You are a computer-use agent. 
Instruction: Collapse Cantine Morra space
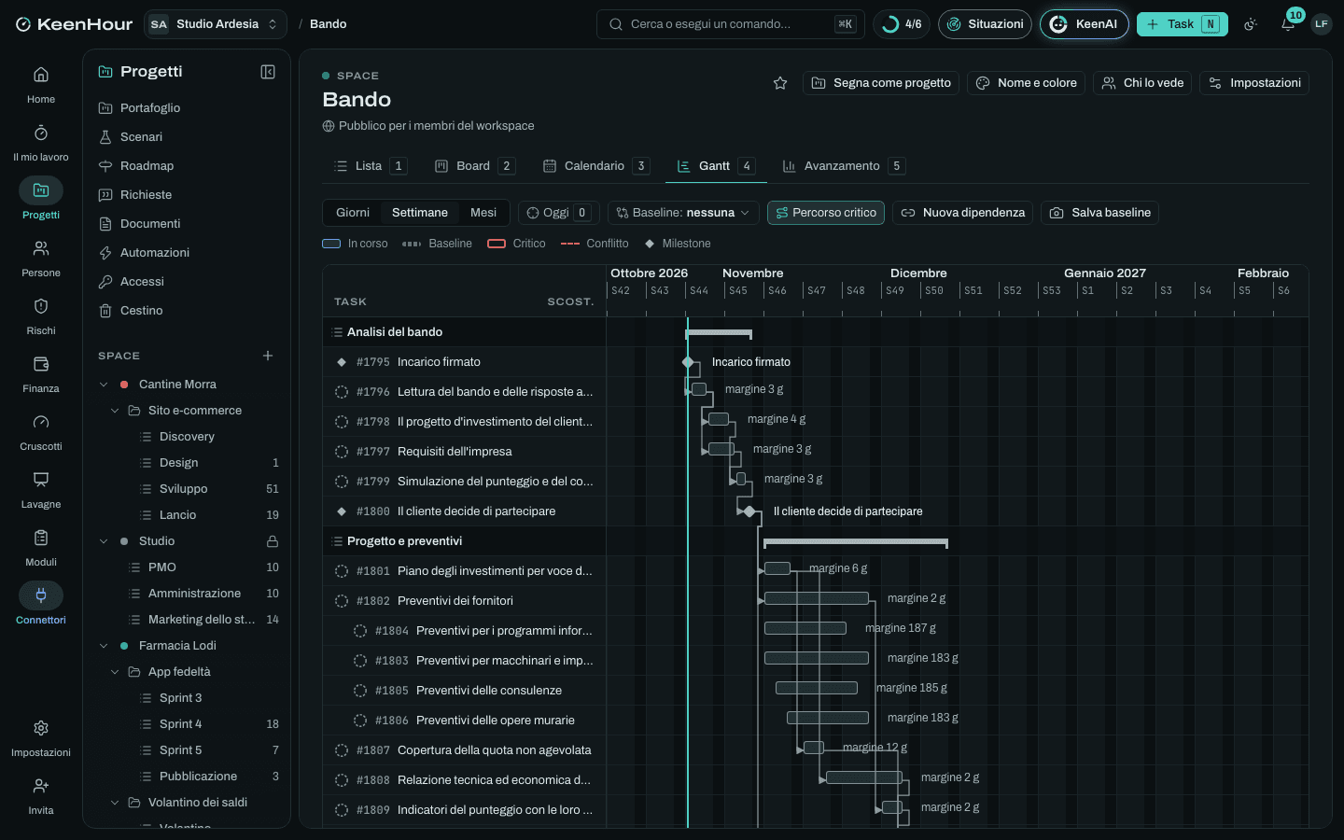104,385
